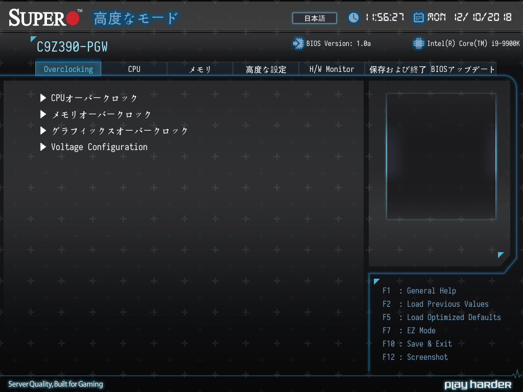The image size is (523, 392).
Task: Click the calendar icon beside the date
Action: pos(418,17)
